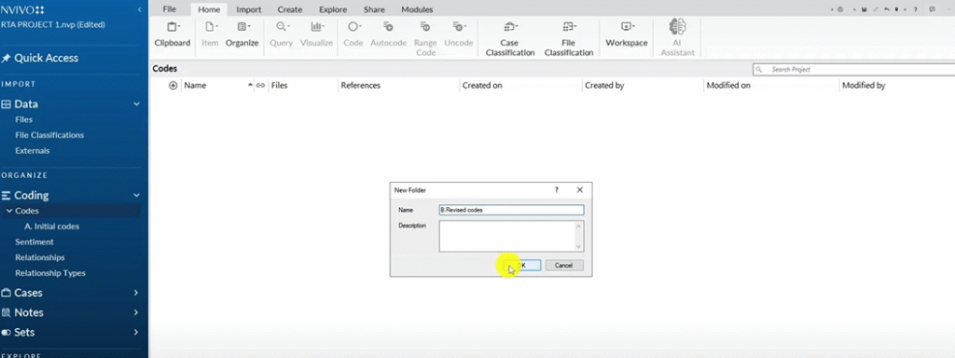Open File Classification in ribbon
955x358 pixels.
(x=569, y=39)
